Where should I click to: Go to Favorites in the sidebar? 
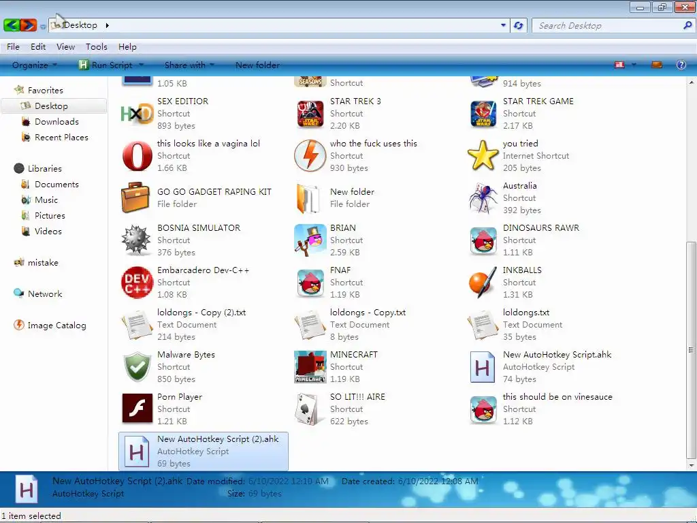click(x=39, y=91)
